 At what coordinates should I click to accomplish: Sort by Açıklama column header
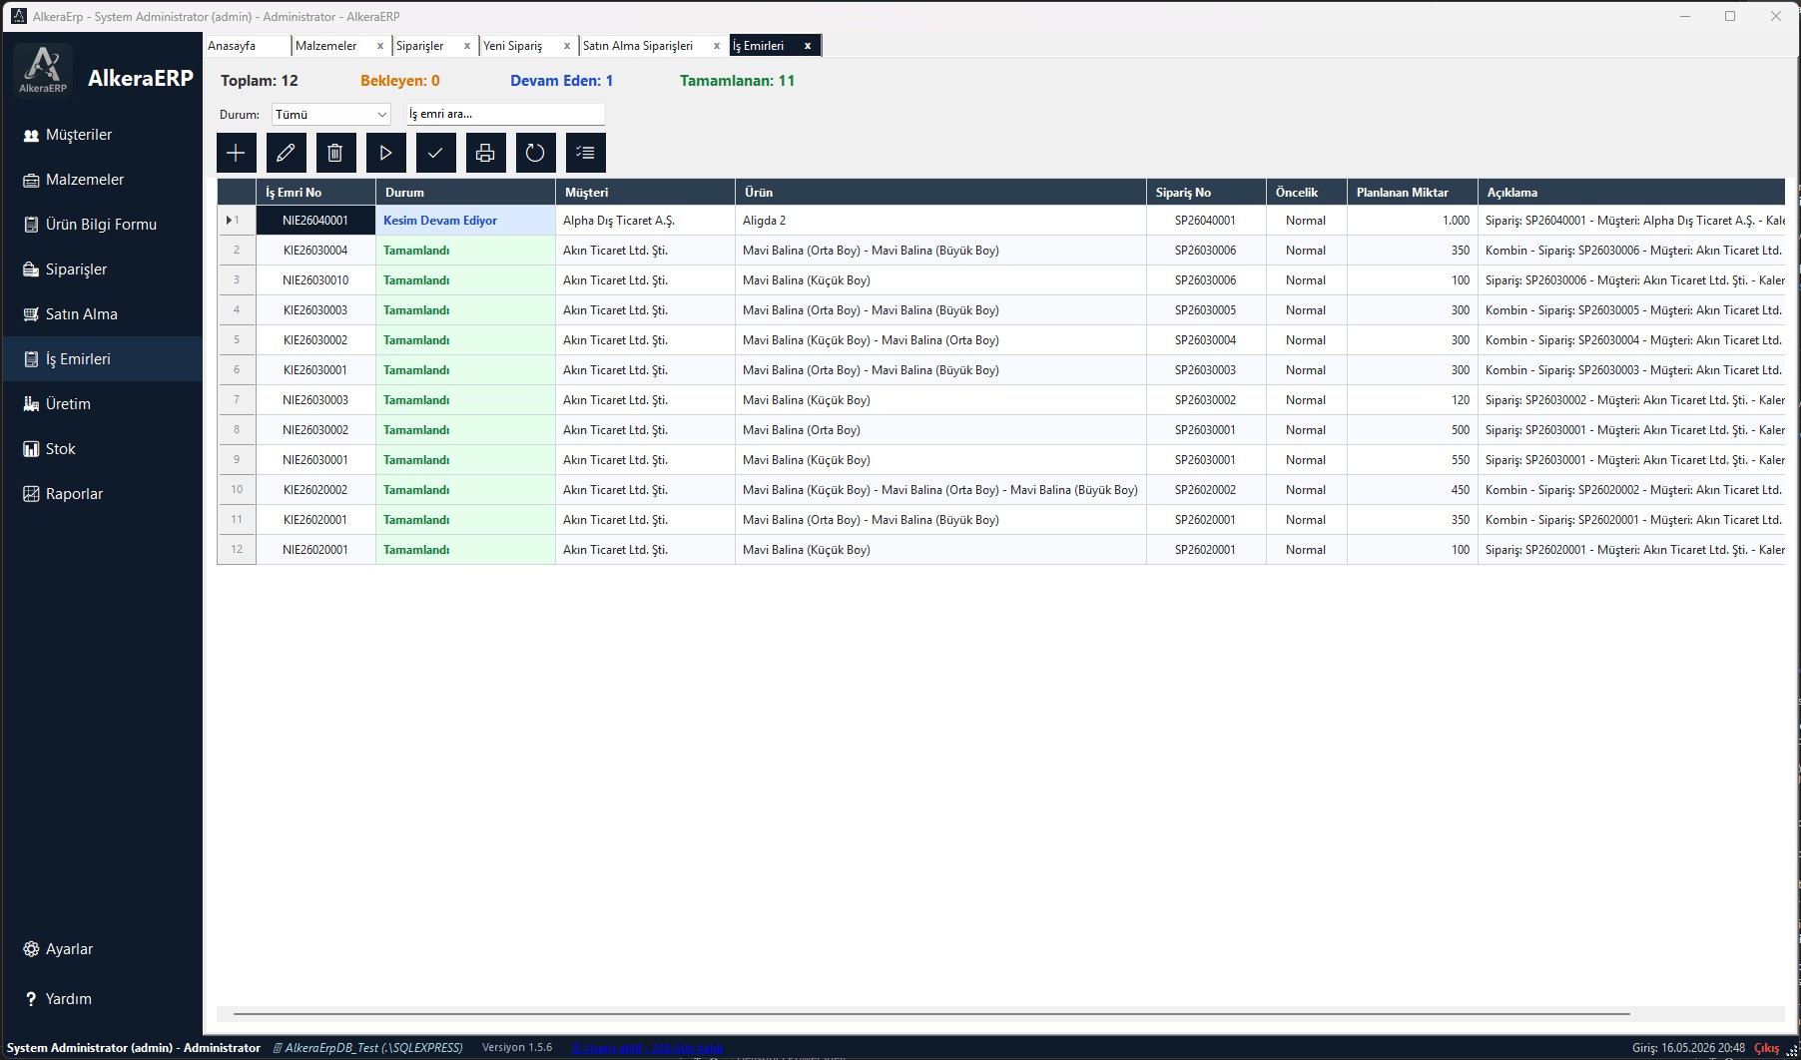(1632, 193)
